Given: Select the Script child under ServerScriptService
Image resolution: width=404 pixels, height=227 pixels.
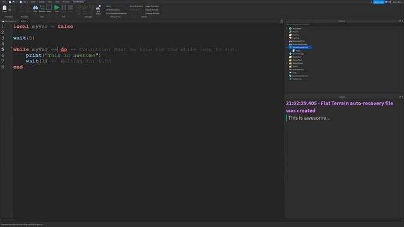Looking at the screenshot, I should (x=298, y=50).
